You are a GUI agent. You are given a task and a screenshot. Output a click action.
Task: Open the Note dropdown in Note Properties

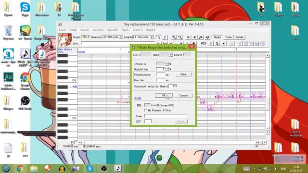171,55
